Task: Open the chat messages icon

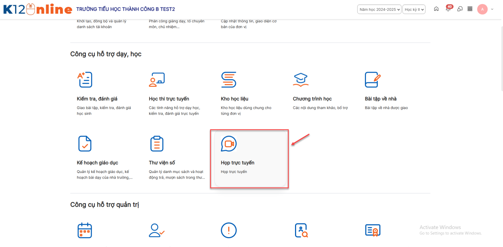Action: tap(460, 9)
